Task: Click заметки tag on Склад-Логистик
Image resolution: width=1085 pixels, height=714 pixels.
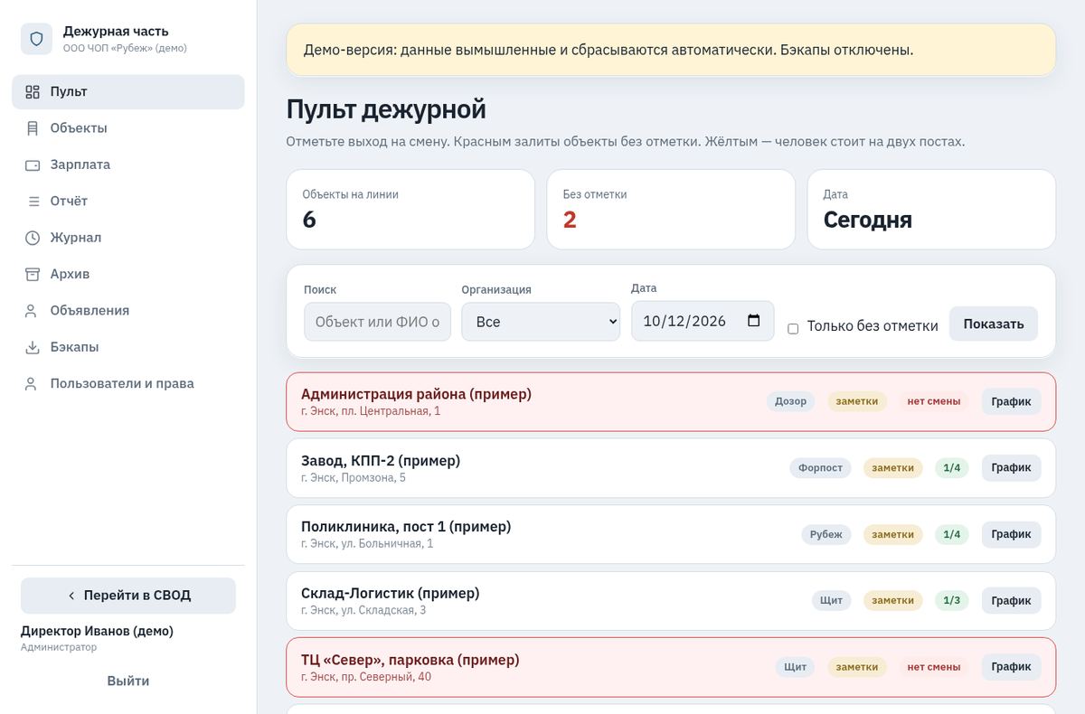Action: [893, 600]
